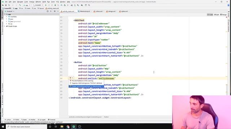Hide the Project panel with minus icon

point(58,11)
